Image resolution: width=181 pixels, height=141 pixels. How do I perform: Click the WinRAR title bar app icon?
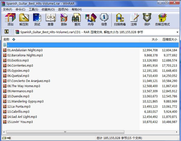[3, 4]
